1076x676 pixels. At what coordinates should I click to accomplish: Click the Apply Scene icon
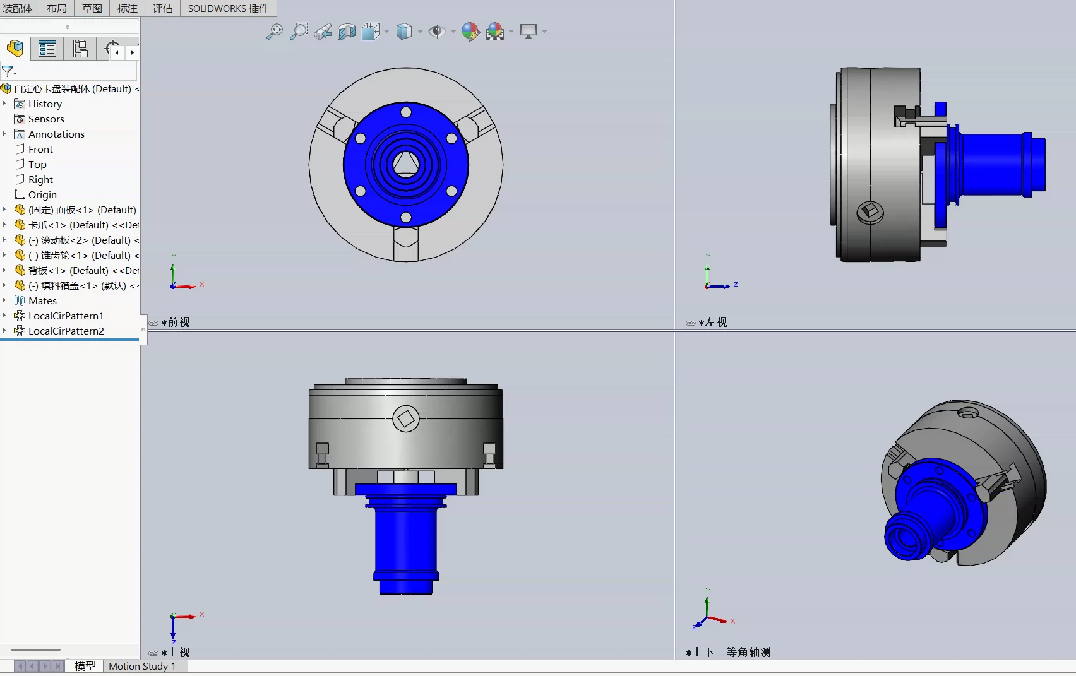pos(495,31)
